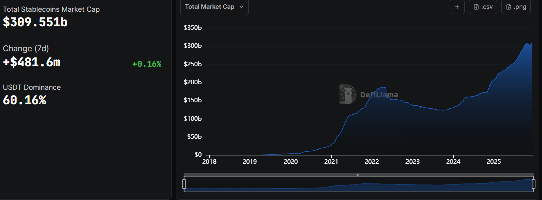Click the $350b y-axis label
The height and width of the screenshot is (200, 542).
(x=193, y=28)
